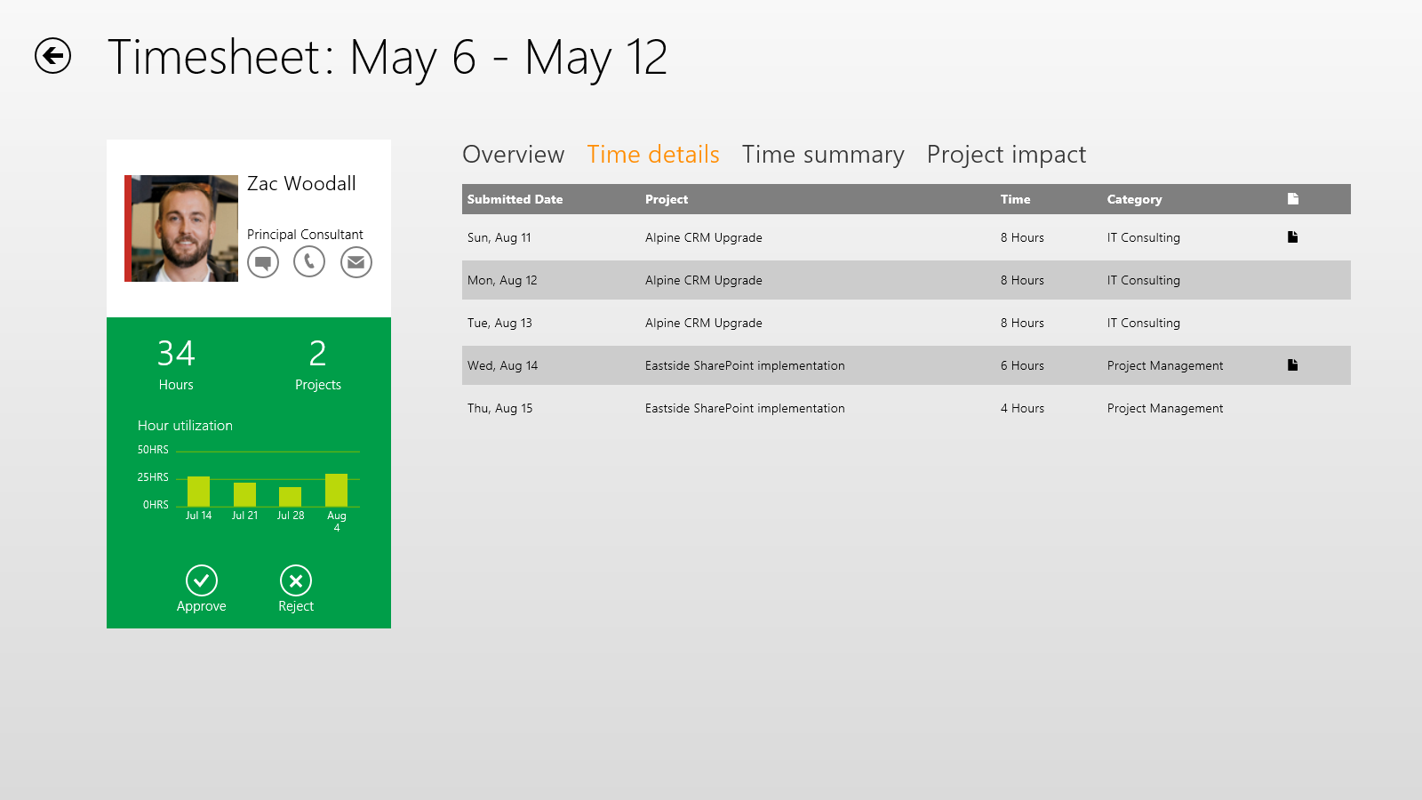Viewport: 1422px width, 800px height.
Task: Open attachment for Sun, Aug 11 entry
Action: (x=1293, y=237)
